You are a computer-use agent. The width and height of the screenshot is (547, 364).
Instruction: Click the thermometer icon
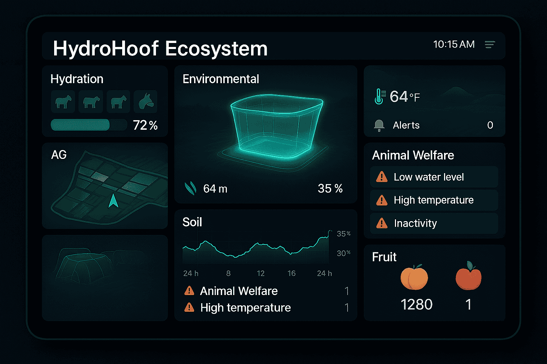(x=379, y=96)
